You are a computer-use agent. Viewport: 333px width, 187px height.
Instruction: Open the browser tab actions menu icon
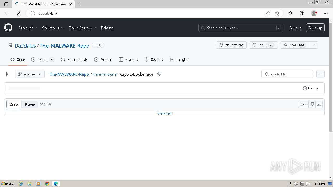pyautogui.click(x=6, y=4)
